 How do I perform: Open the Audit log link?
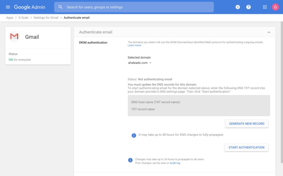pos(175,163)
